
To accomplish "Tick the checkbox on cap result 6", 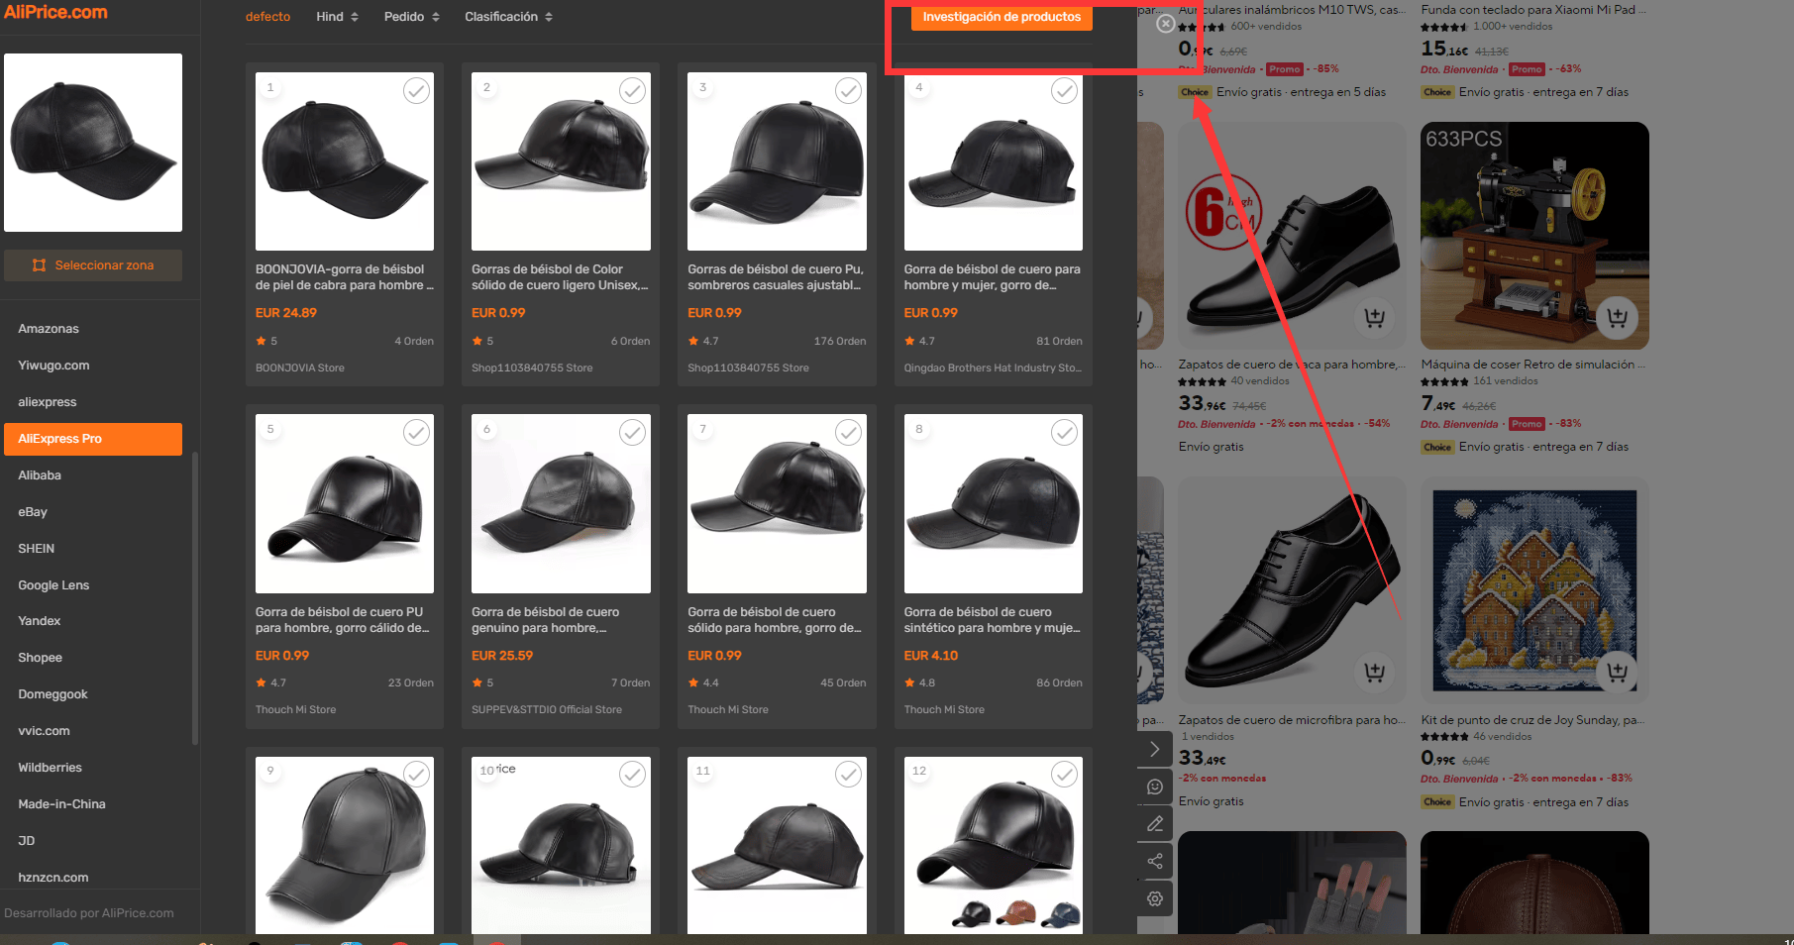I will point(633,433).
